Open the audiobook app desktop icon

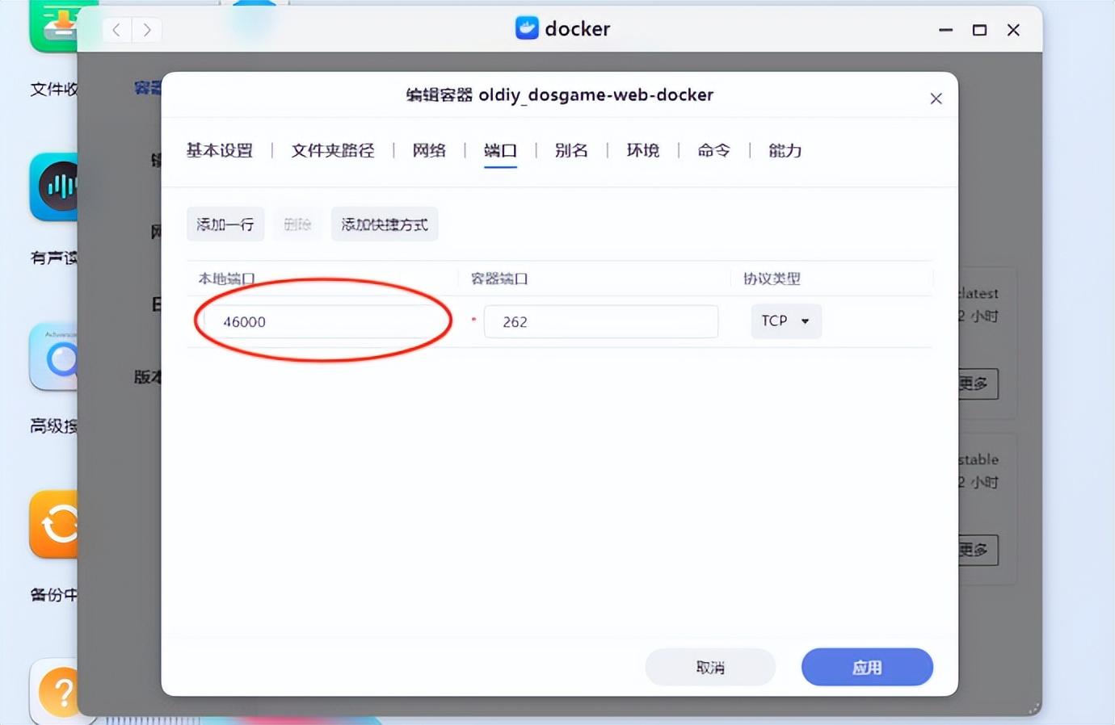coord(54,186)
